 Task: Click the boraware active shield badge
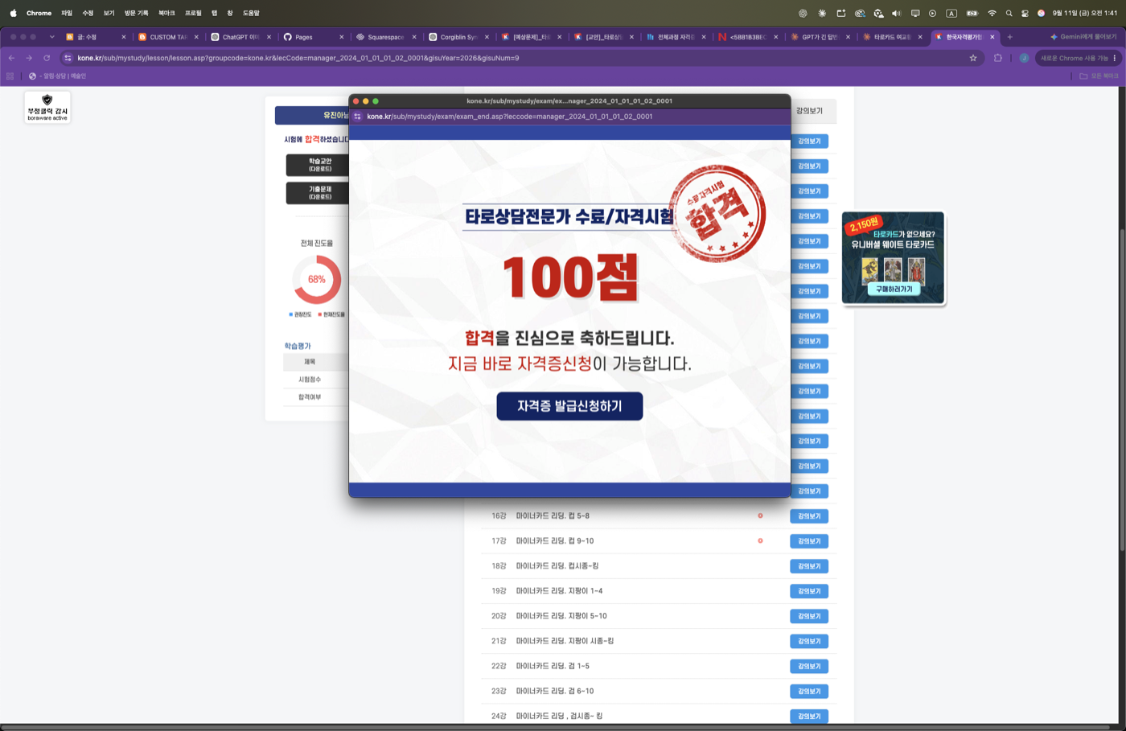(47, 107)
